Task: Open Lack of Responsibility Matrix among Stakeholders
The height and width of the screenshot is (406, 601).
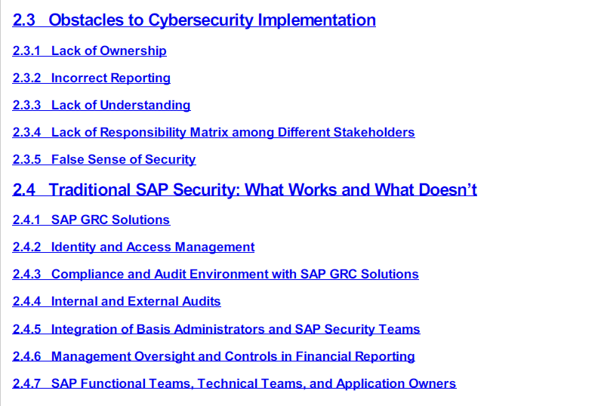Action: pos(233,133)
